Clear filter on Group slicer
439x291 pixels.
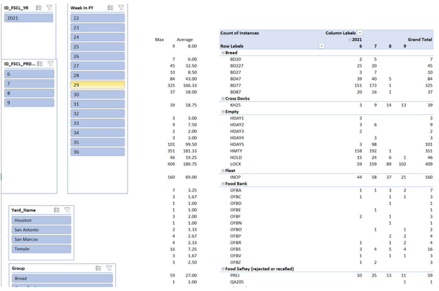[x=109, y=268]
